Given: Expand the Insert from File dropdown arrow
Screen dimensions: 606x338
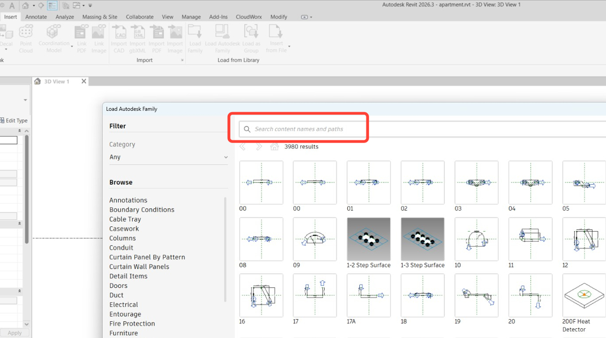Looking at the screenshot, I should click(289, 47).
